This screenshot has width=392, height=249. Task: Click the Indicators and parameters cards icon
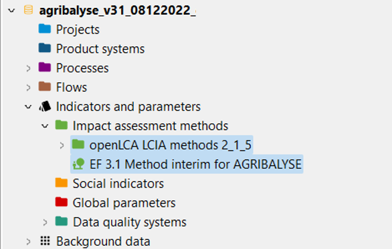click(45, 106)
